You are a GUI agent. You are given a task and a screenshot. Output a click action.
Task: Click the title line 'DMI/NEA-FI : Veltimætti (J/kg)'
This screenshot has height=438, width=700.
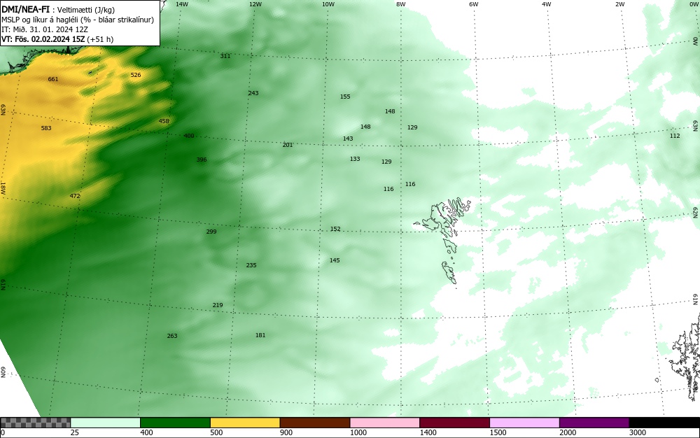point(58,10)
